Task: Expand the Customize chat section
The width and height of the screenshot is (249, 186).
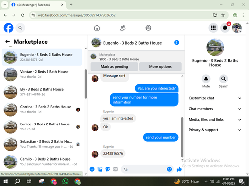Action: coord(215,98)
